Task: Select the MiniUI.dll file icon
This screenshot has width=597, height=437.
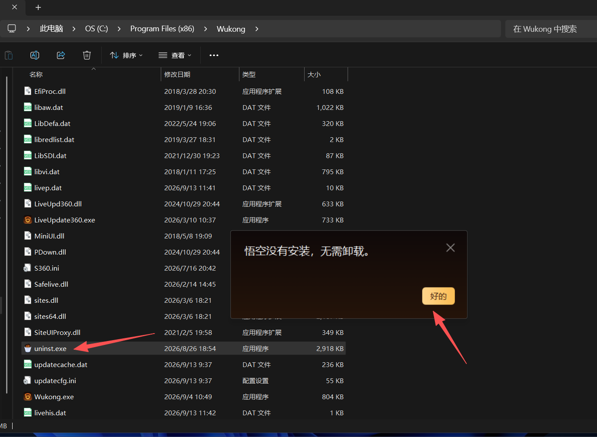Action: pyautogui.click(x=27, y=236)
